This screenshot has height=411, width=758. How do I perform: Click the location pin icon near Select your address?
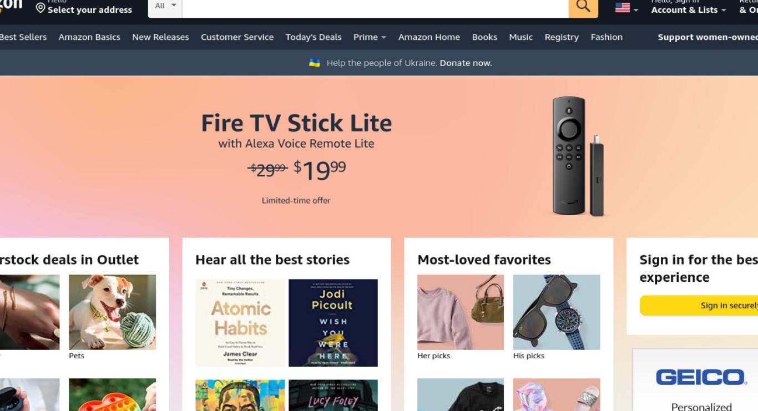point(41,8)
